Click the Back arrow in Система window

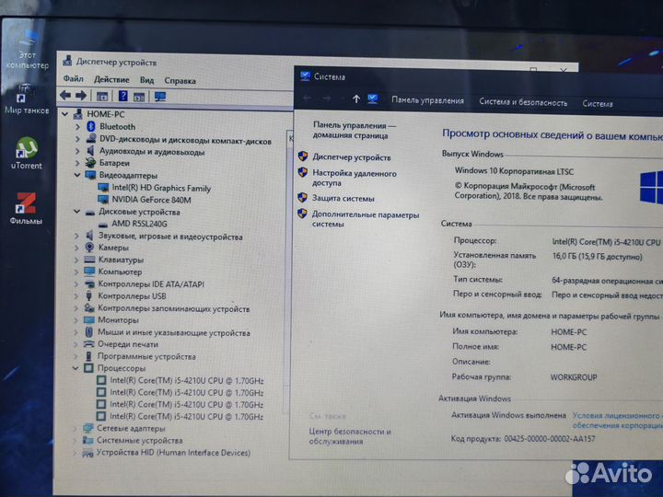[x=307, y=98]
